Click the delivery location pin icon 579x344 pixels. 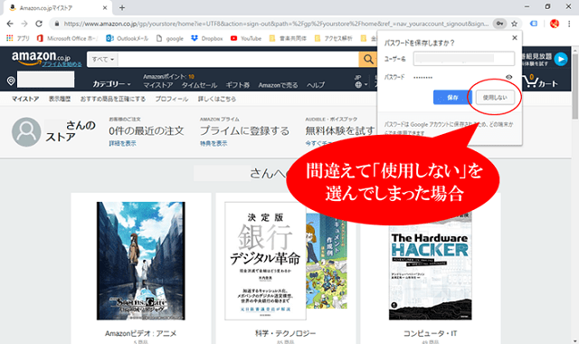click(11, 81)
